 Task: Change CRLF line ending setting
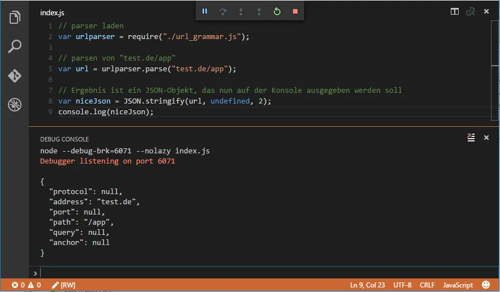(x=428, y=285)
